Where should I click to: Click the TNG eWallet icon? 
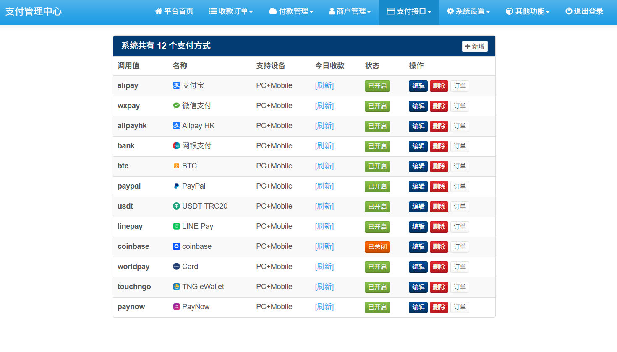click(176, 287)
